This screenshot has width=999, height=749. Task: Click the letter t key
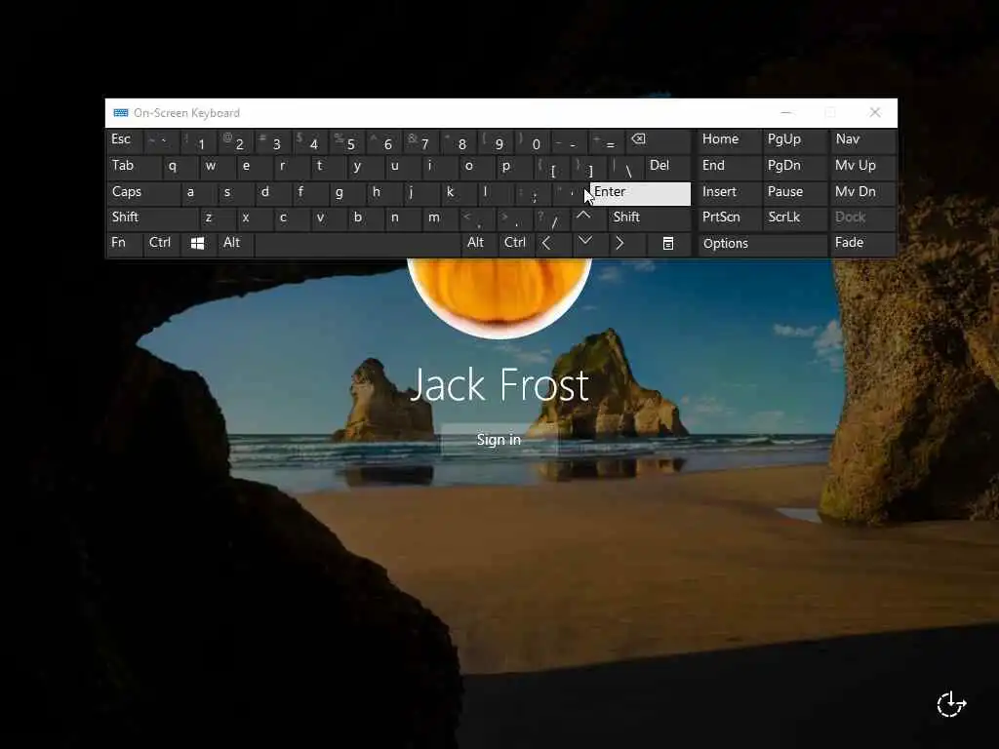[x=328, y=167]
